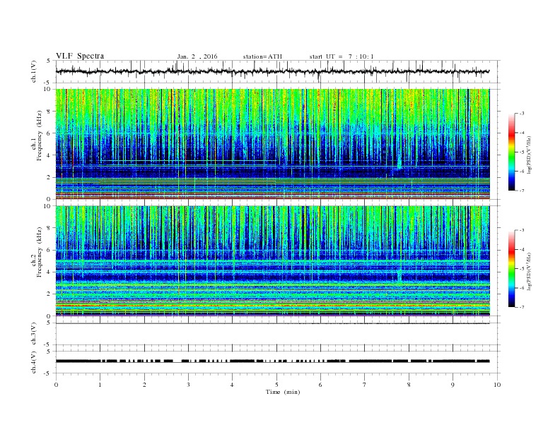Image resolution: width=560 pixels, height=432 pixels.
Task: Click time axis tick label "2"
Action: (x=144, y=385)
